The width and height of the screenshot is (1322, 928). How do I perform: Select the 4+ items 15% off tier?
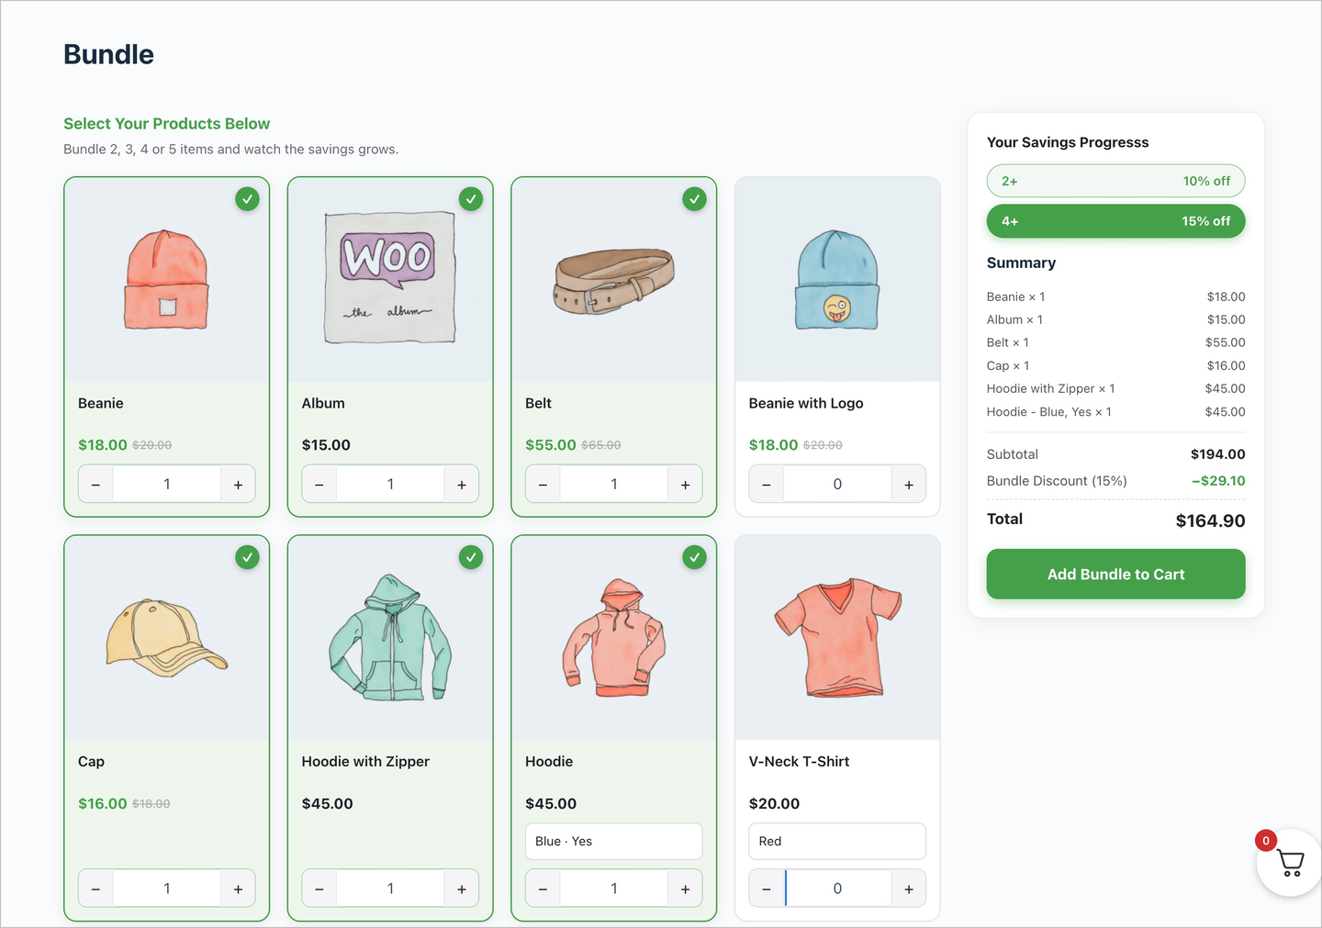coord(1115,221)
